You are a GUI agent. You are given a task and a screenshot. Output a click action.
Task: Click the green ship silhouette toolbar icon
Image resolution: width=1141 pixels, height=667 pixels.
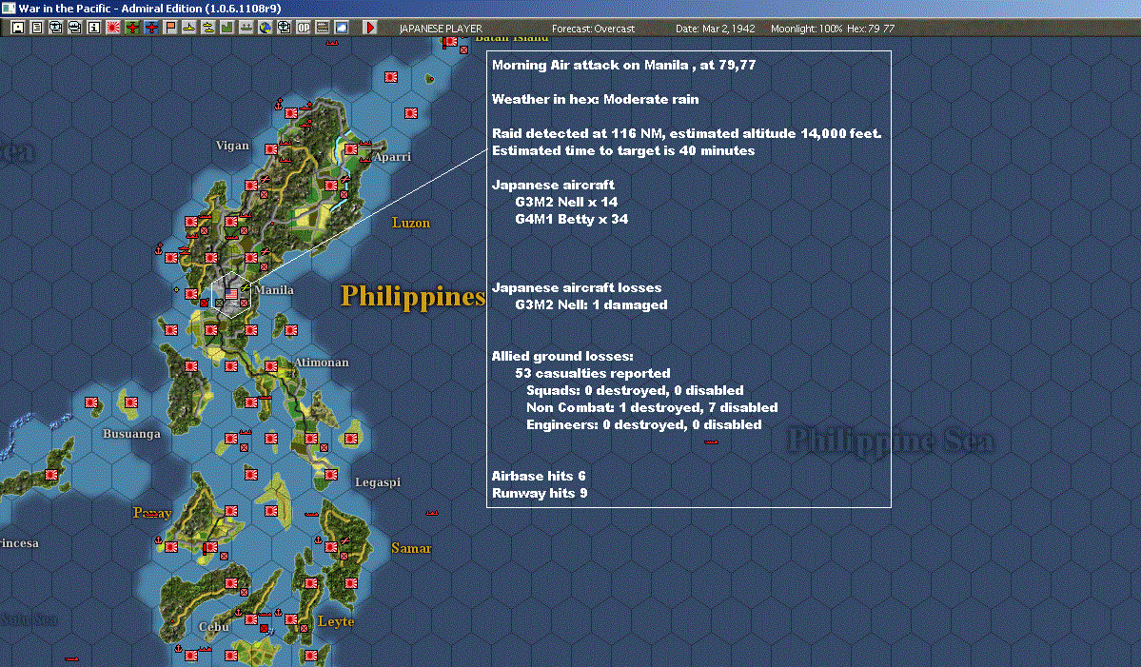click(x=246, y=28)
